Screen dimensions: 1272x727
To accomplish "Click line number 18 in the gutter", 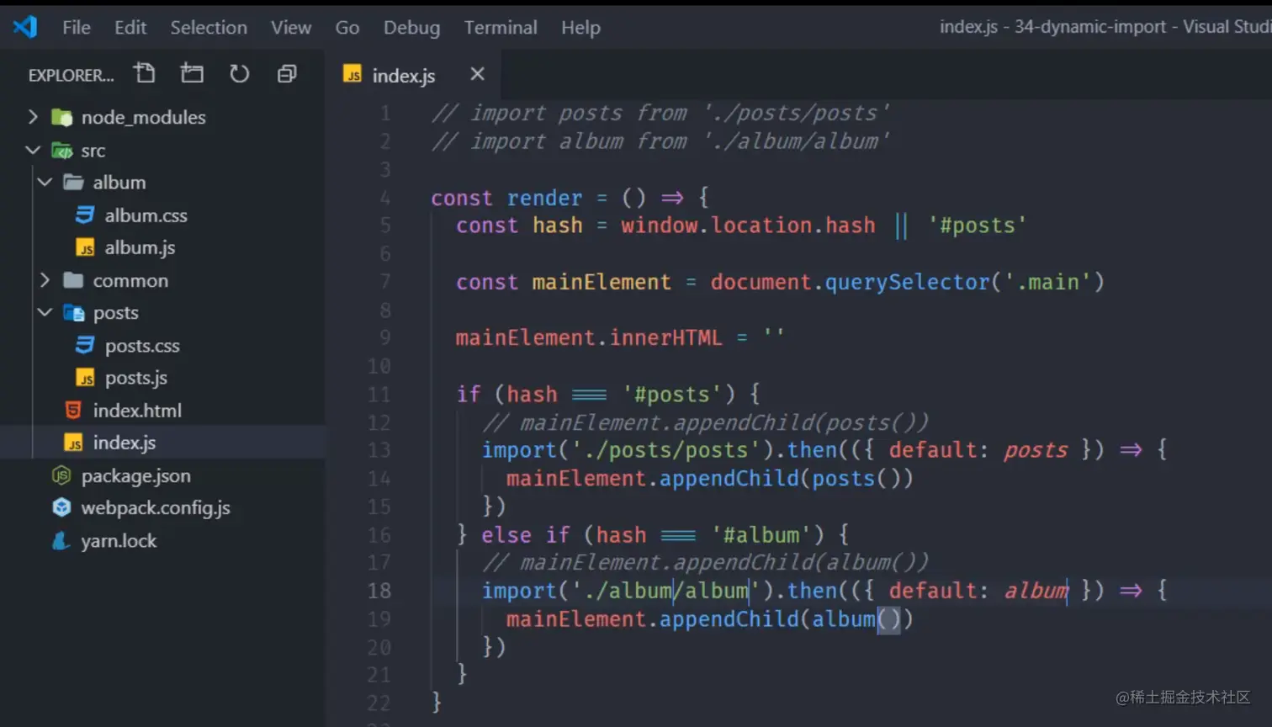I will coord(379,591).
